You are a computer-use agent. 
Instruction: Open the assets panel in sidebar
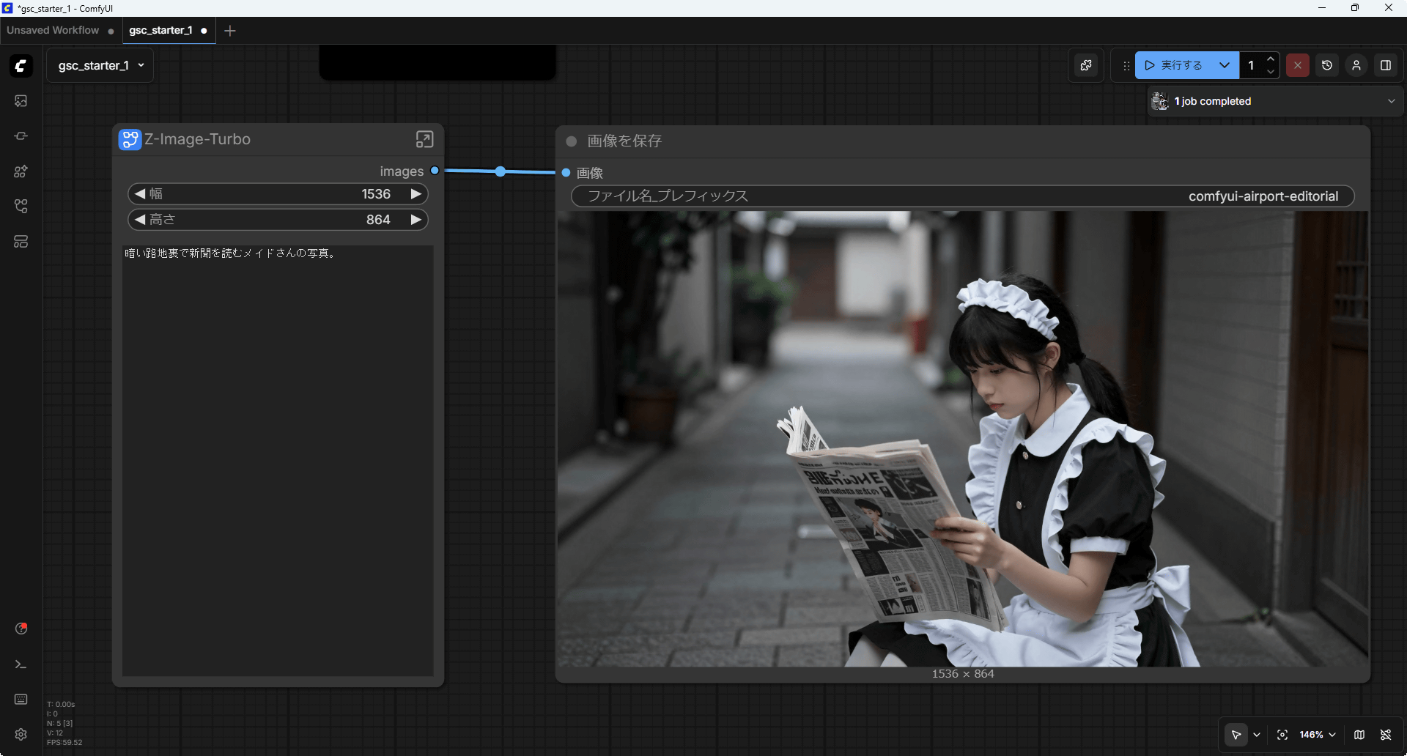pos(21,101)
